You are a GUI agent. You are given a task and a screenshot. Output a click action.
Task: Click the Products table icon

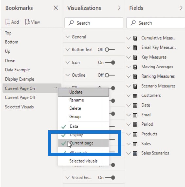pos(135,134)
